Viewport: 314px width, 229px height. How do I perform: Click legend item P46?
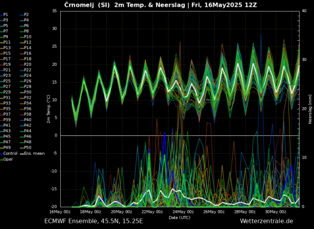pos(26,136)
